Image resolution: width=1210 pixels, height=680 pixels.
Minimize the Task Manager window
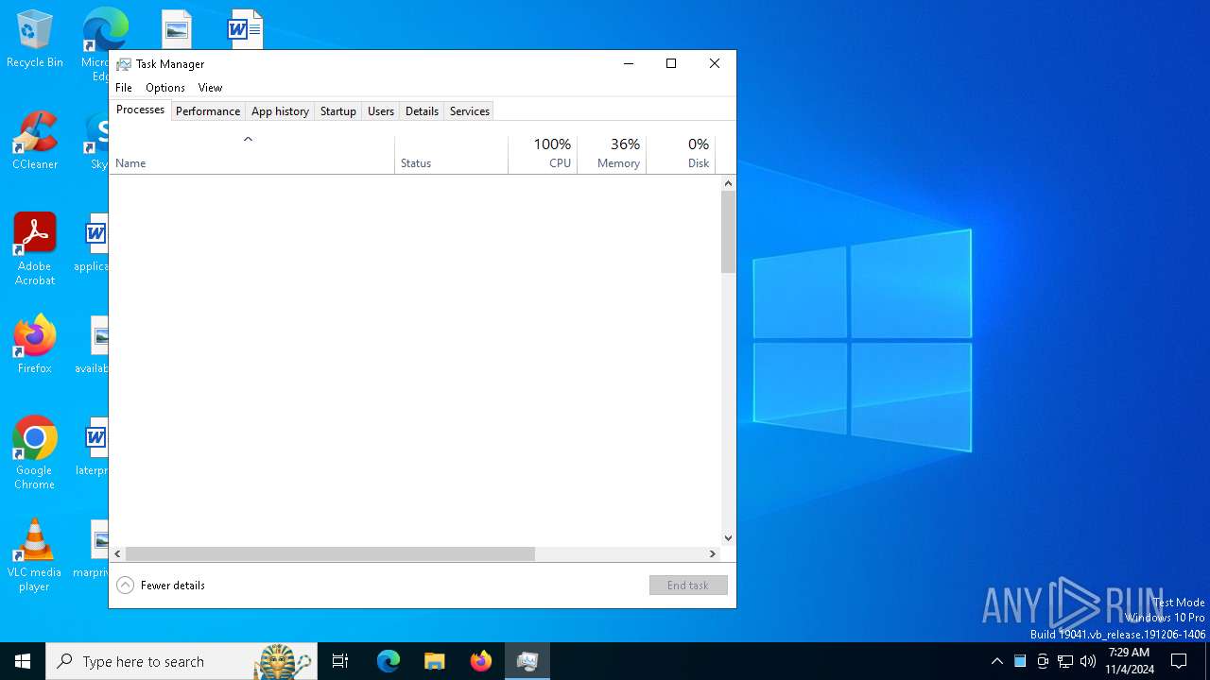(x=628, y=63)
